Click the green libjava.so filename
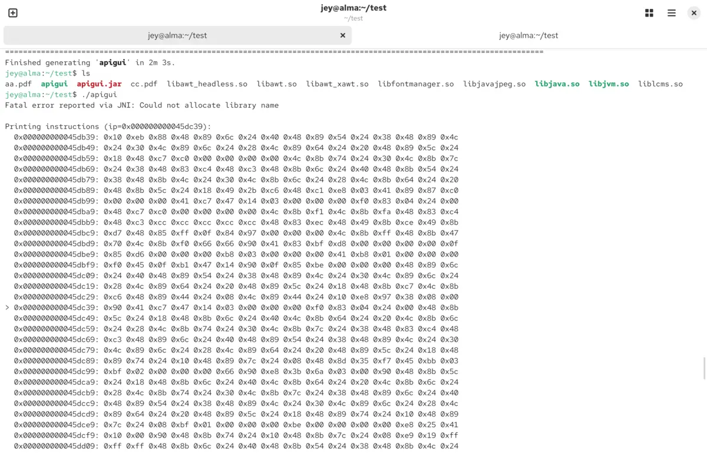Screen dimensions: 707x453 click(557, 84)
